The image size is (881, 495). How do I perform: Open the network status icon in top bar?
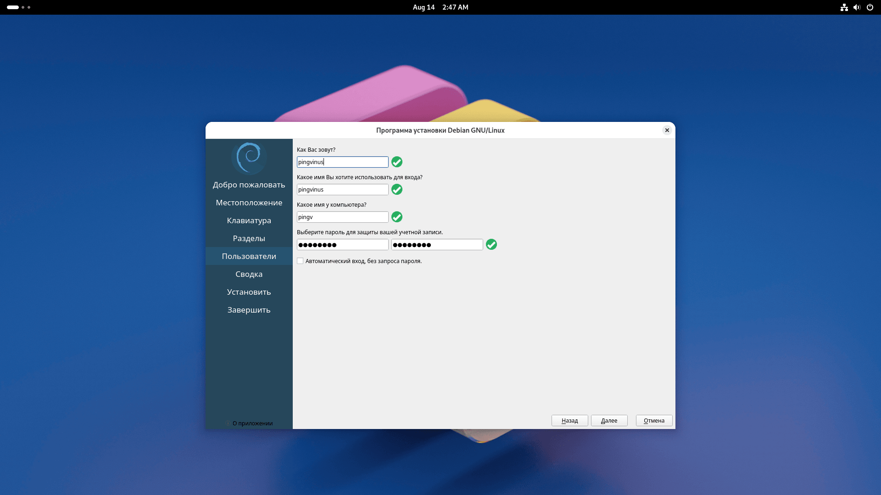point(844,7)
